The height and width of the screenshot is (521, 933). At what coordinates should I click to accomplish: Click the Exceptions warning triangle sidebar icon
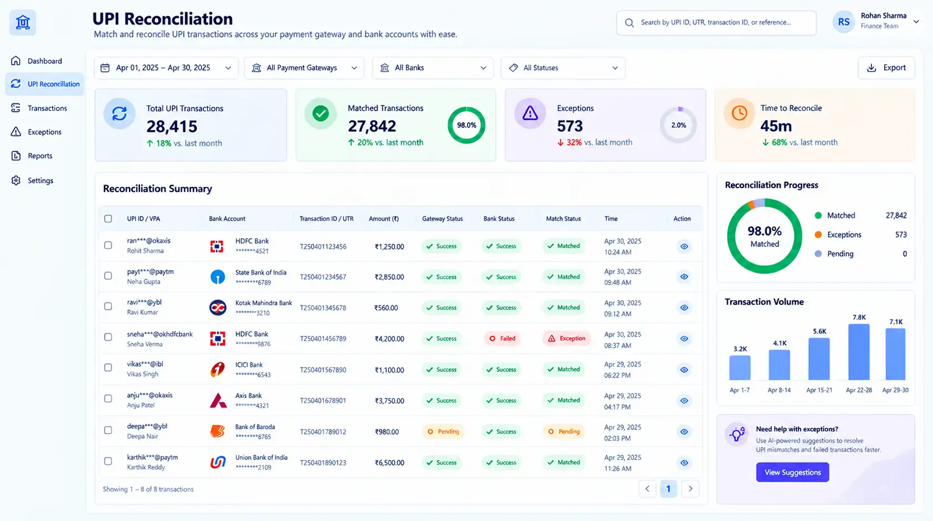(16, 132)
